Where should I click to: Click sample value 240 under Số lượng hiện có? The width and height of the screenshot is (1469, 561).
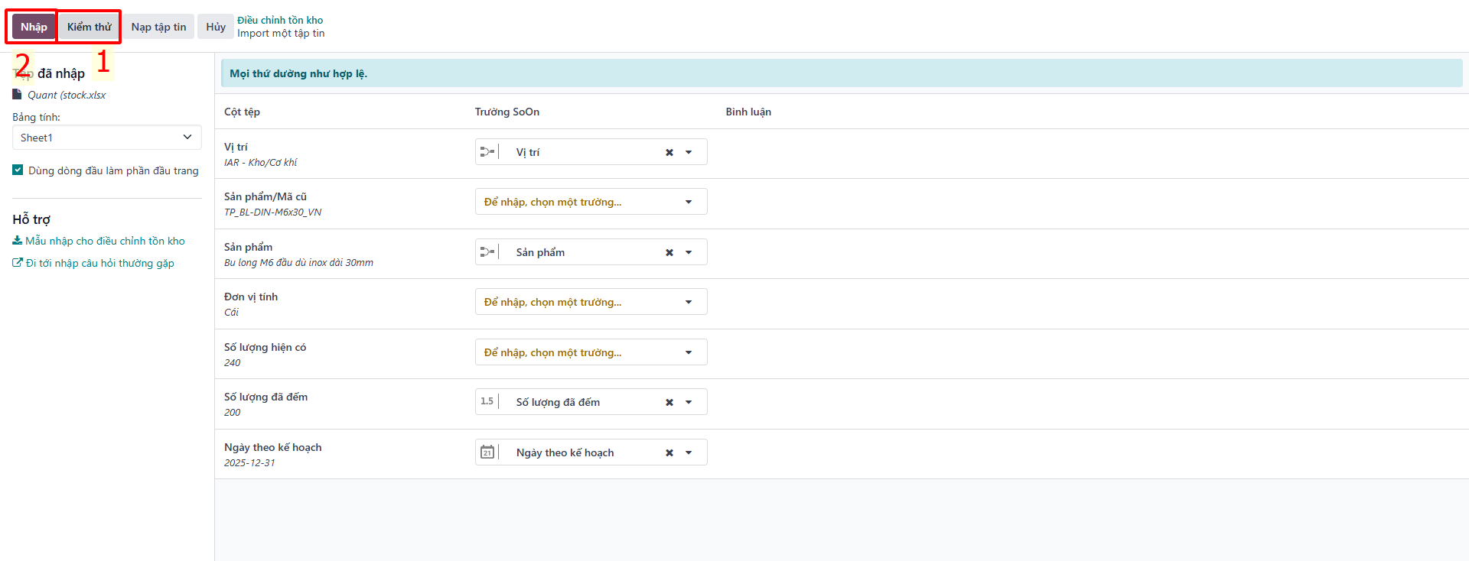(232, 363)
